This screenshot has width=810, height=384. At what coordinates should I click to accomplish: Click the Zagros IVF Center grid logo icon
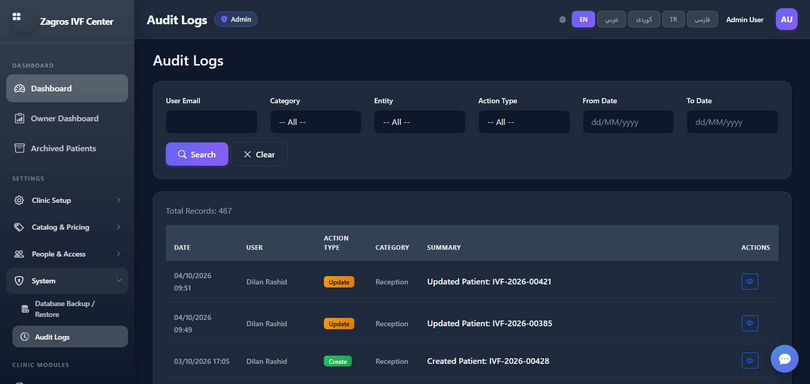(17, 17)
